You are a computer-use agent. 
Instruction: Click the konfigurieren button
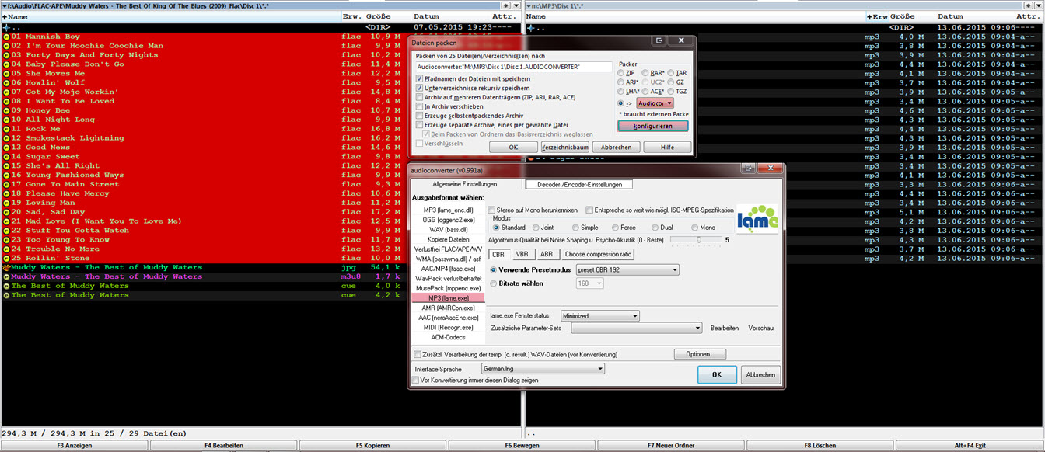[x=653, y=126]
